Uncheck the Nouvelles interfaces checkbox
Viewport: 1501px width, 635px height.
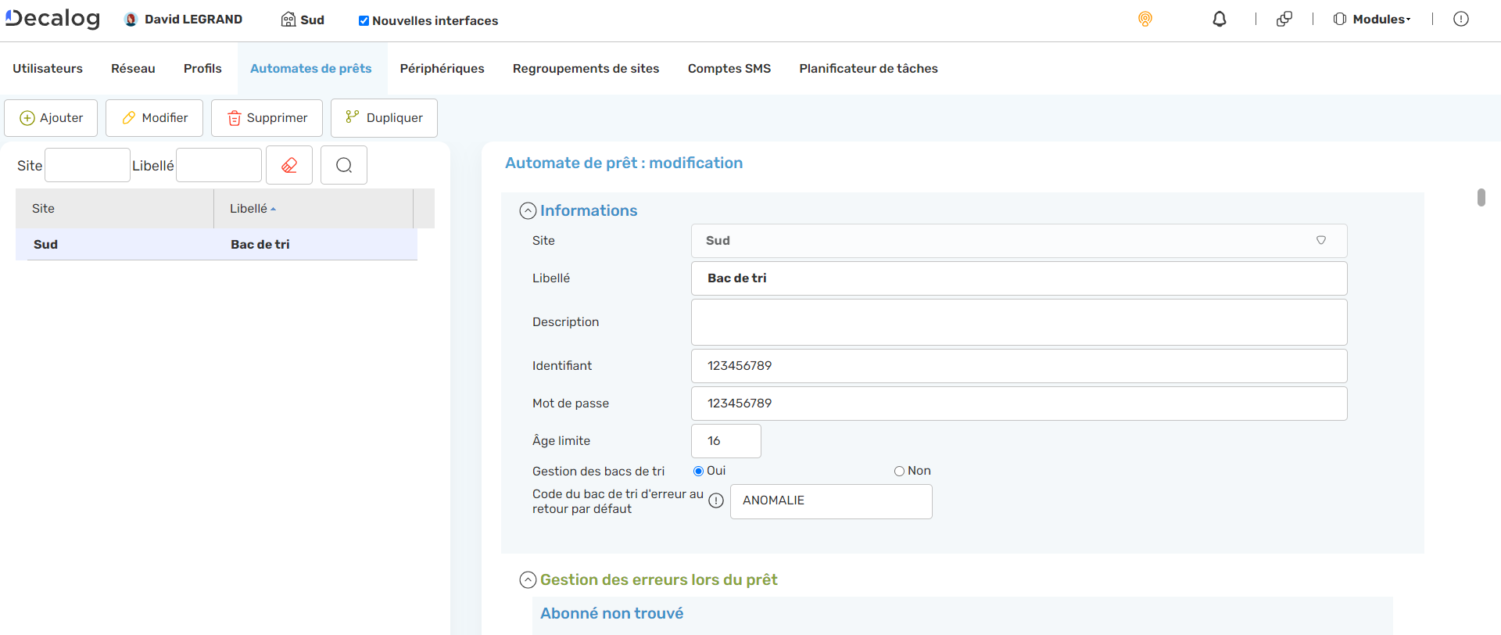[x=364, y=21]
